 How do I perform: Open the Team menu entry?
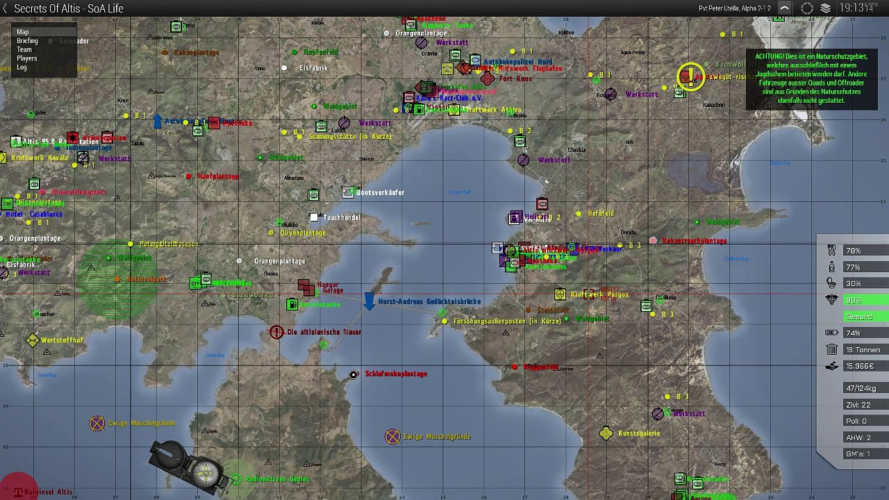click(x=24, y=49)
